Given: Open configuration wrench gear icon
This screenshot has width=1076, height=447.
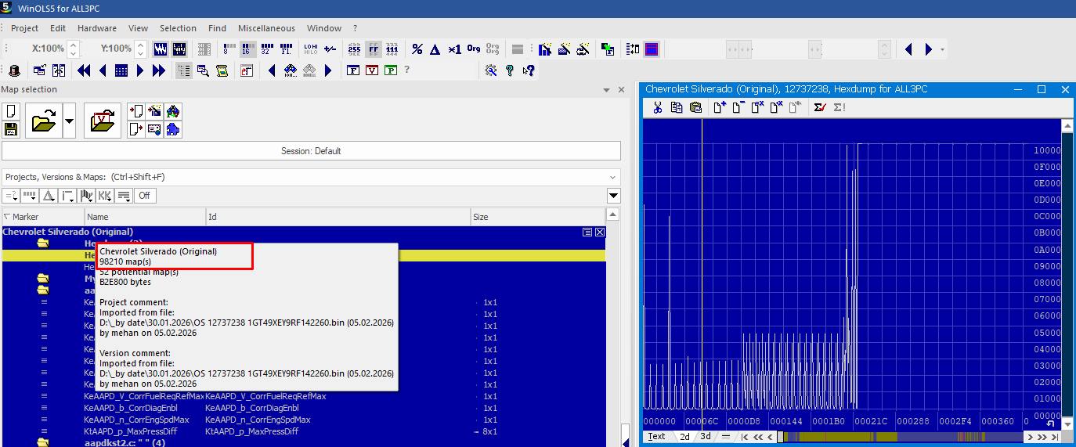Looking at the screenshot, I should [x=491, y=70].
